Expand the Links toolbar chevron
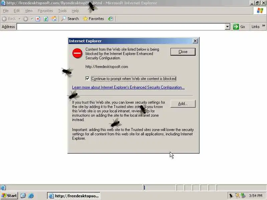Screen dimensions: 267x200 (x=264, y=26)
